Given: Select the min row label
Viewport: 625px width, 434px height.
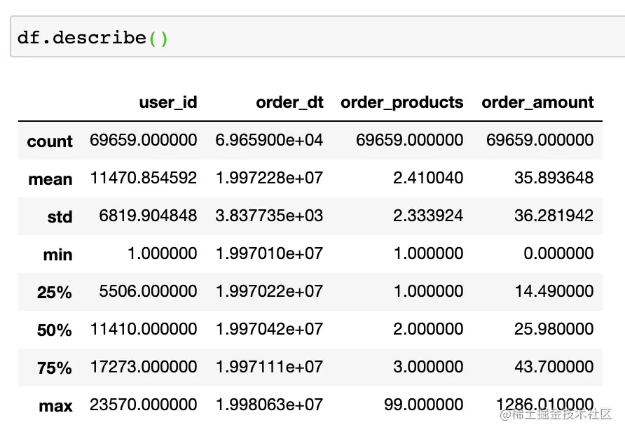Looking at the screenshot, I should pos(57,255).
